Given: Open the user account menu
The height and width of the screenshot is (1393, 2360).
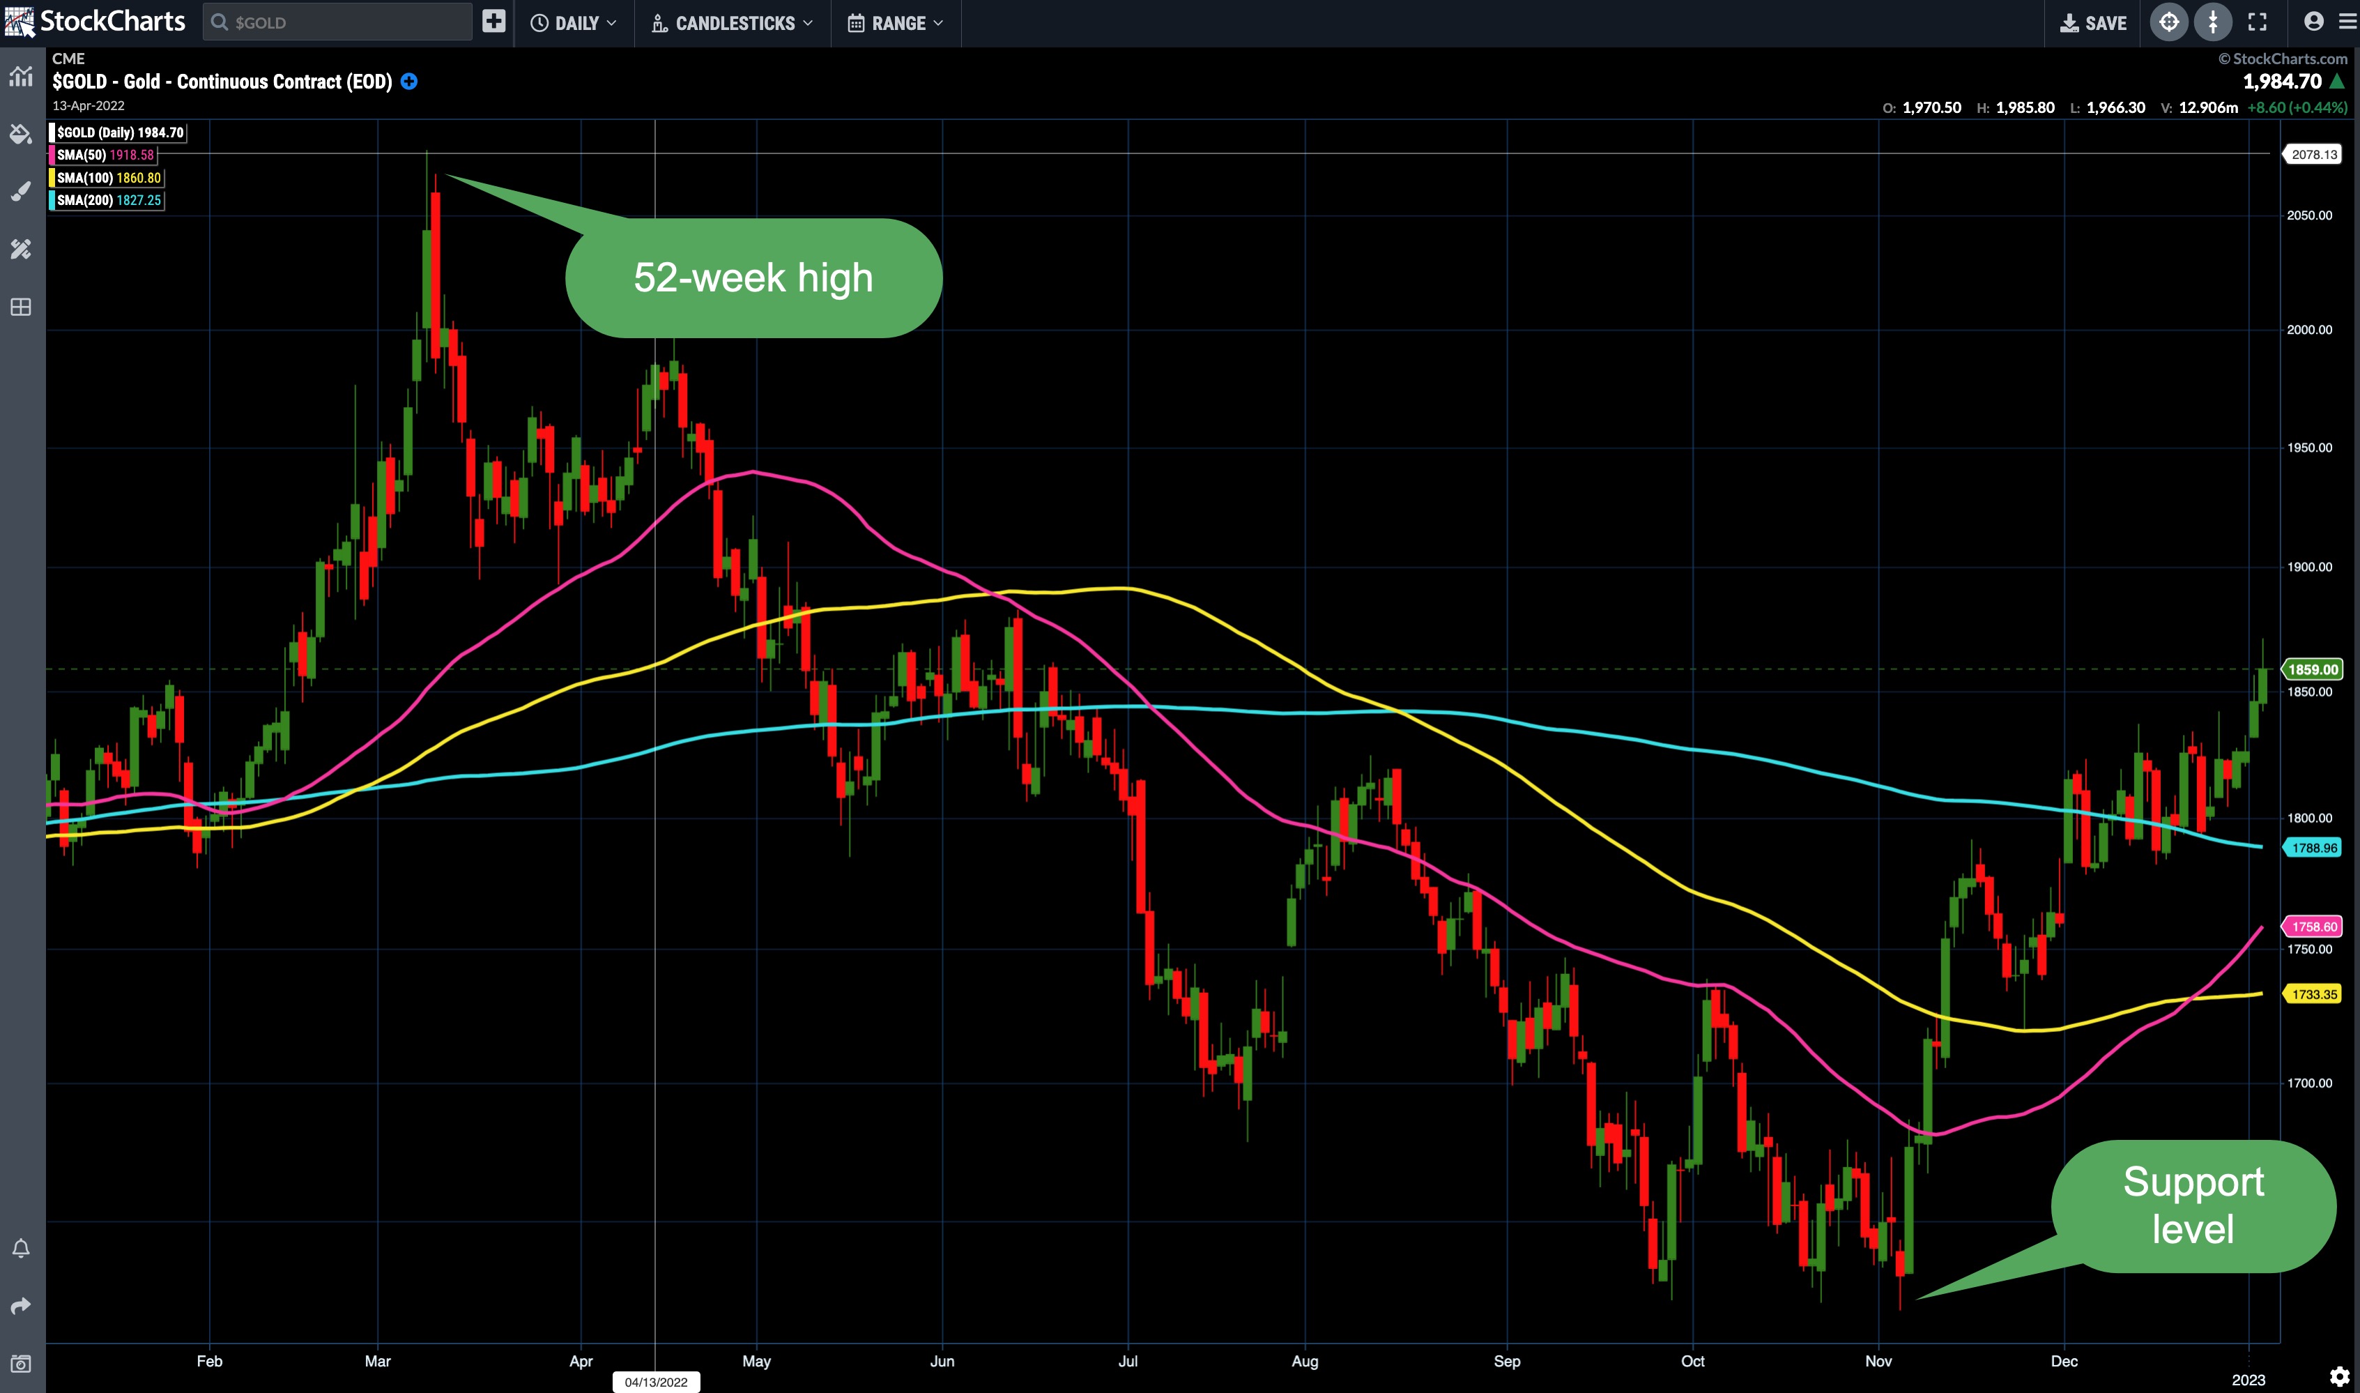Looking at the screenshot, I should click(x=2313, y=22).
